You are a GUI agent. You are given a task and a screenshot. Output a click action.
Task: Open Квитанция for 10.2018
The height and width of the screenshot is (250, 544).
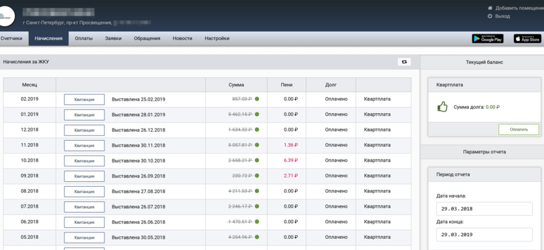tap(84, 161)
